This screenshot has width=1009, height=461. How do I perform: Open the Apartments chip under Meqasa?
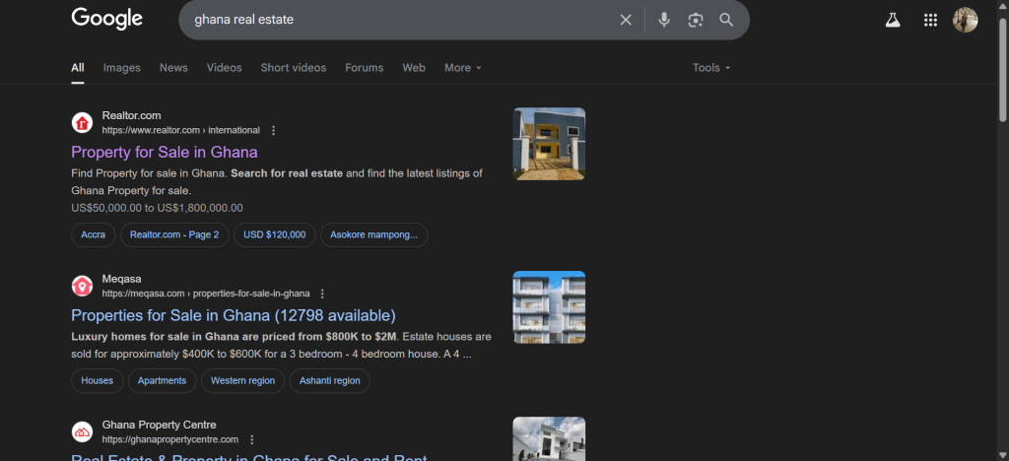(163, 380)
